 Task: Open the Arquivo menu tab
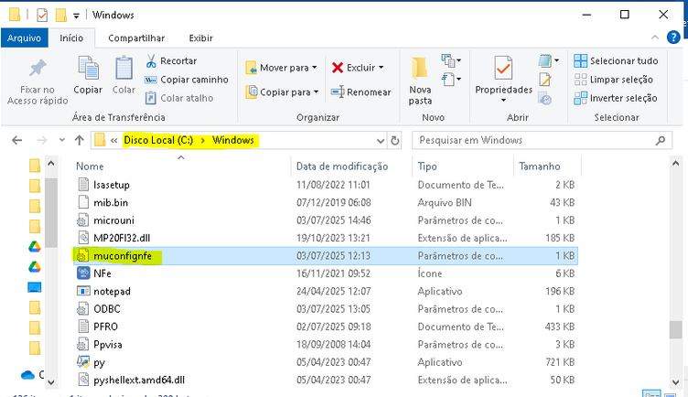coord(25,38)
